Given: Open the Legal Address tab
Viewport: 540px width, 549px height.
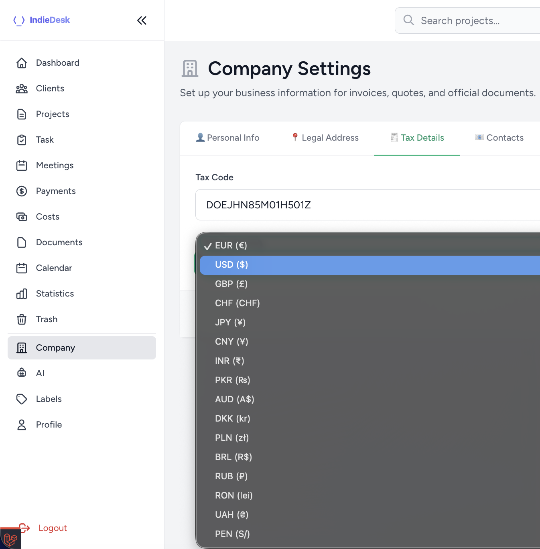Looking at the screenshot, I should [325, 138].
